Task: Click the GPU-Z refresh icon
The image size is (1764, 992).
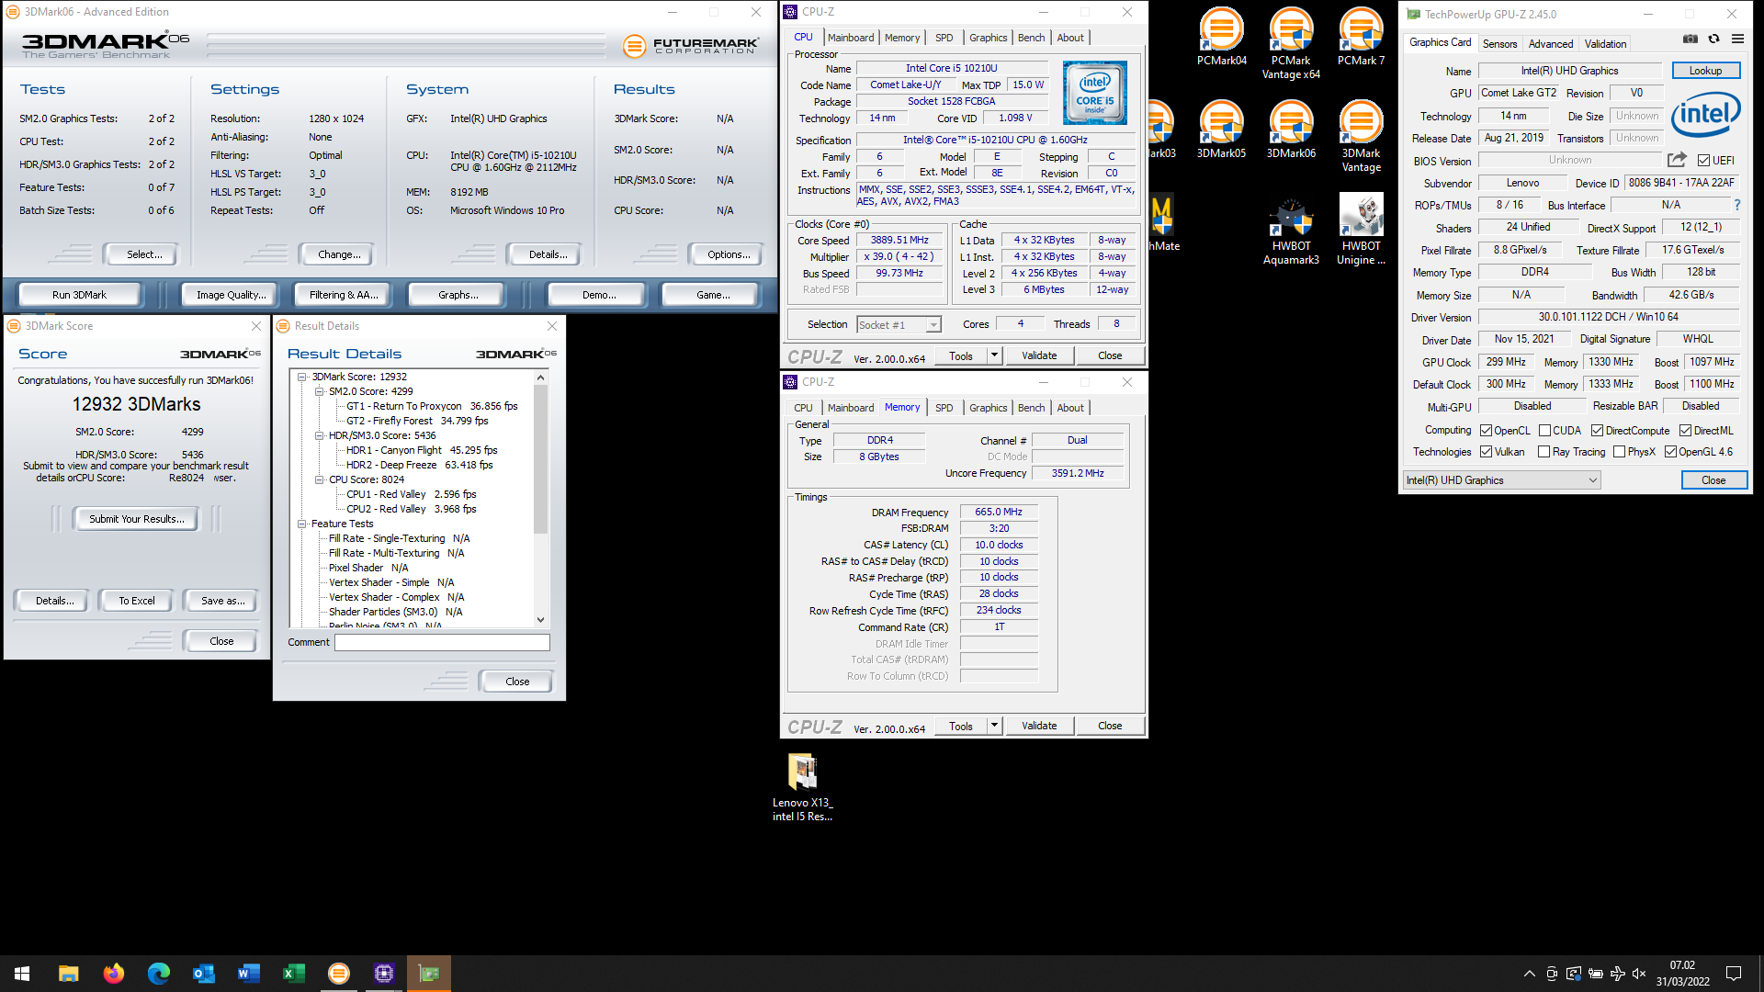Action: pos(1714,39)
